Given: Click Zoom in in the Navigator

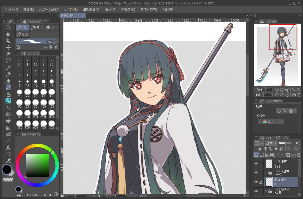Looking at the screenshot, I should [x=282, y=89].
